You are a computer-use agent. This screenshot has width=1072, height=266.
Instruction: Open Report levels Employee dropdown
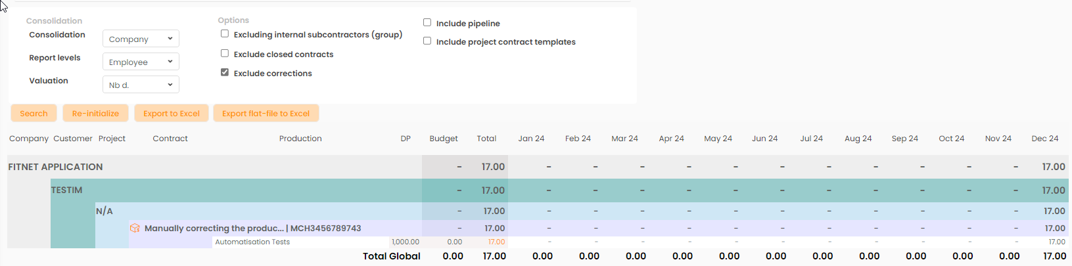[x=141, y=62]
